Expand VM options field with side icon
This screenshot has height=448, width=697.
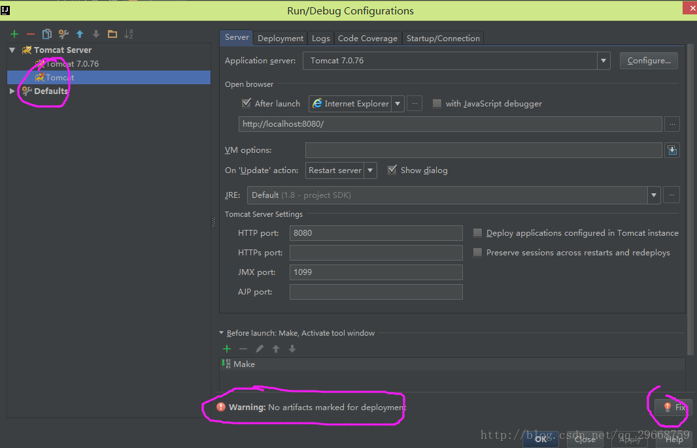pyautogui.click(x=672, y=150)
